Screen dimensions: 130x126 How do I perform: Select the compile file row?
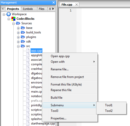[36, 64]
